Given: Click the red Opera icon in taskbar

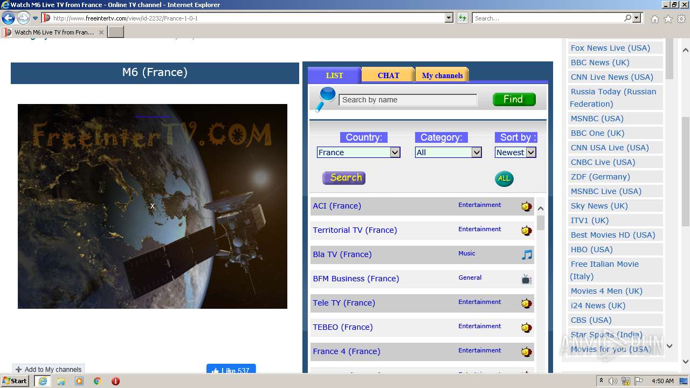Looking at the screenshot, I should (x=115, y=381).
